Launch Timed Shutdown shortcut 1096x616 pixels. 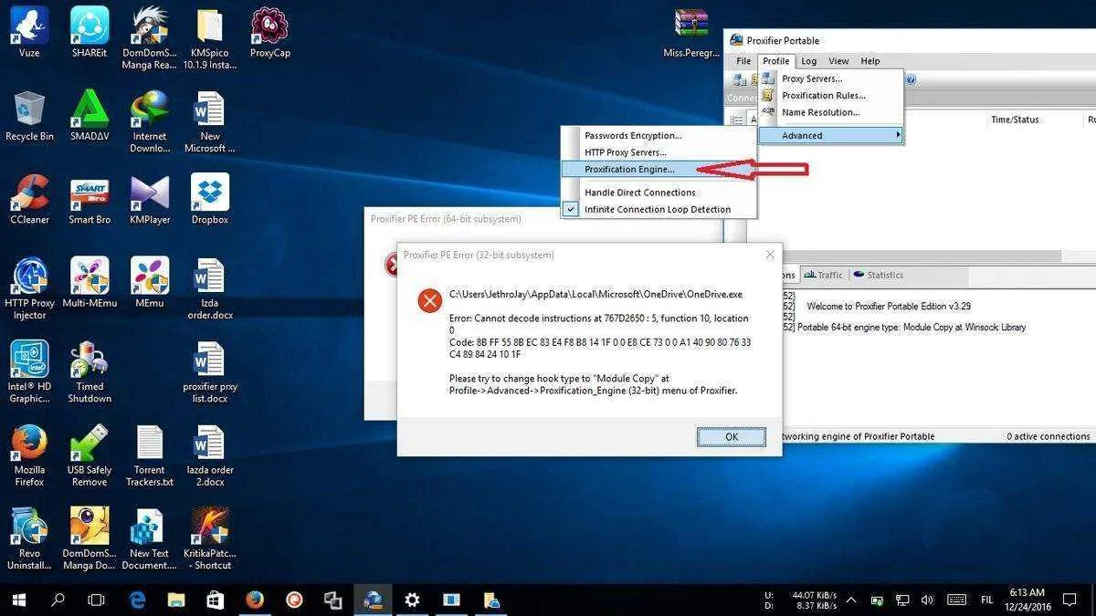point(90,371)
